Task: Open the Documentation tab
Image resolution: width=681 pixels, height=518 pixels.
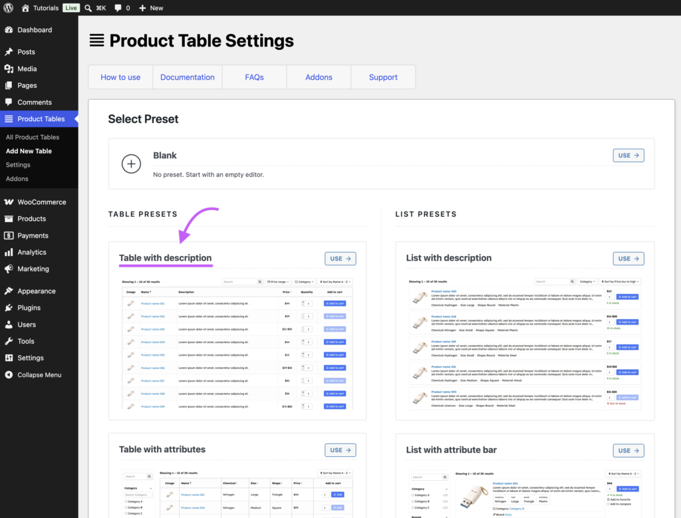Action: click(187, 77)
